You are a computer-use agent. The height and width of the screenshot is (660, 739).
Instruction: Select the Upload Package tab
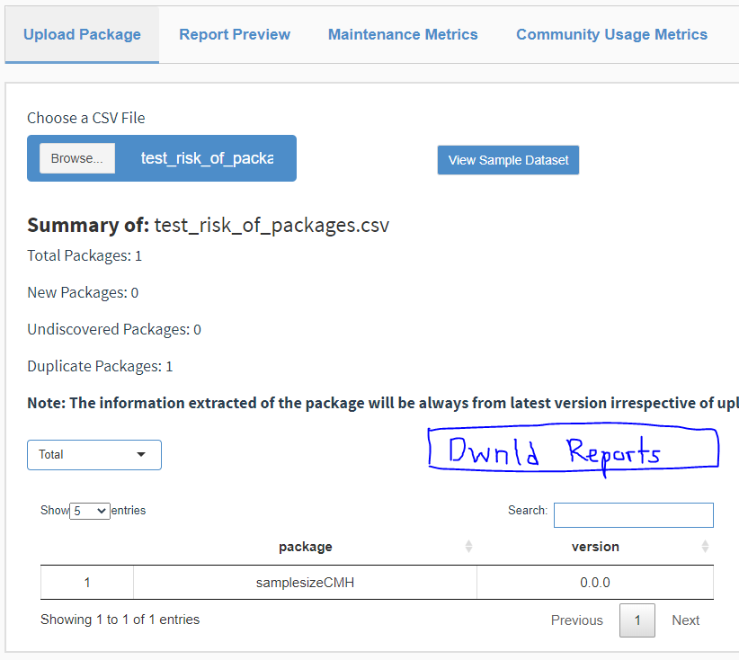click(81, 34)
